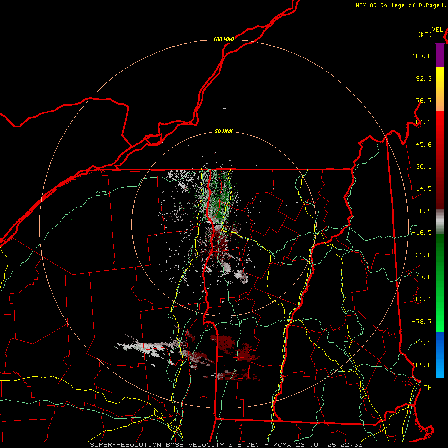The image size is (448, 448).
Task: Click the 26 JUN 25 date text
Action: click(x=316, y=445)
